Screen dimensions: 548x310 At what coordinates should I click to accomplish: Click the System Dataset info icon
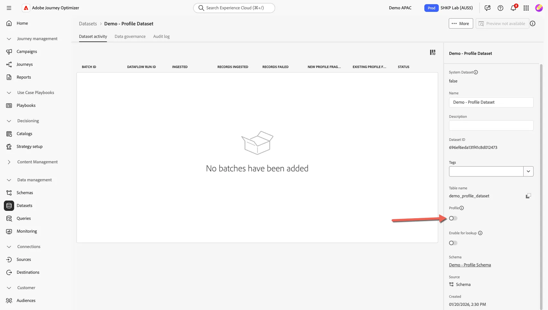(476, 72)
